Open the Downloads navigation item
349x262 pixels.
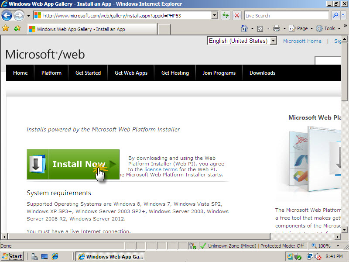(x=263, y=73)
